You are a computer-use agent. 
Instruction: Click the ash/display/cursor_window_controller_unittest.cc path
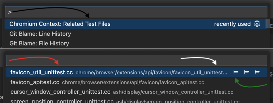click(173, 92)
